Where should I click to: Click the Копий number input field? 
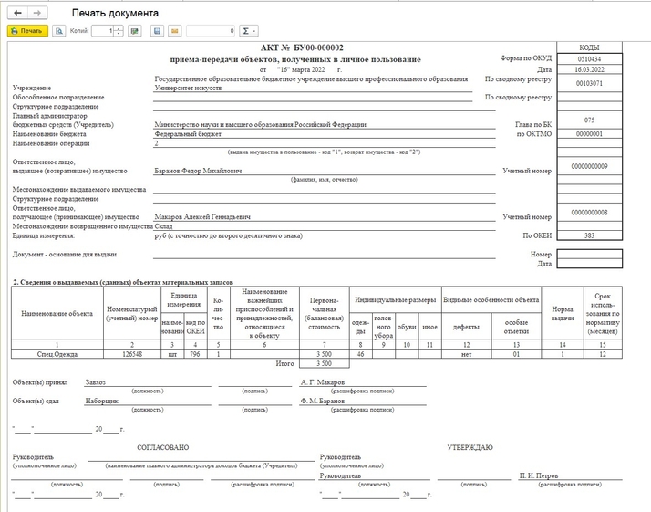(100, 31)
